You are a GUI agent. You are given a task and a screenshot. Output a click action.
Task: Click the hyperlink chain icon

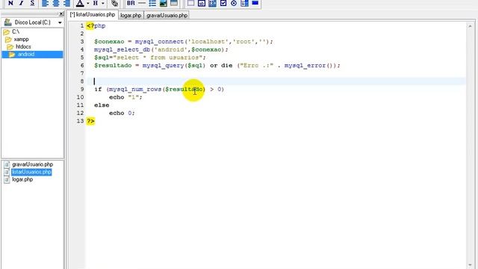tap(114, 3)
